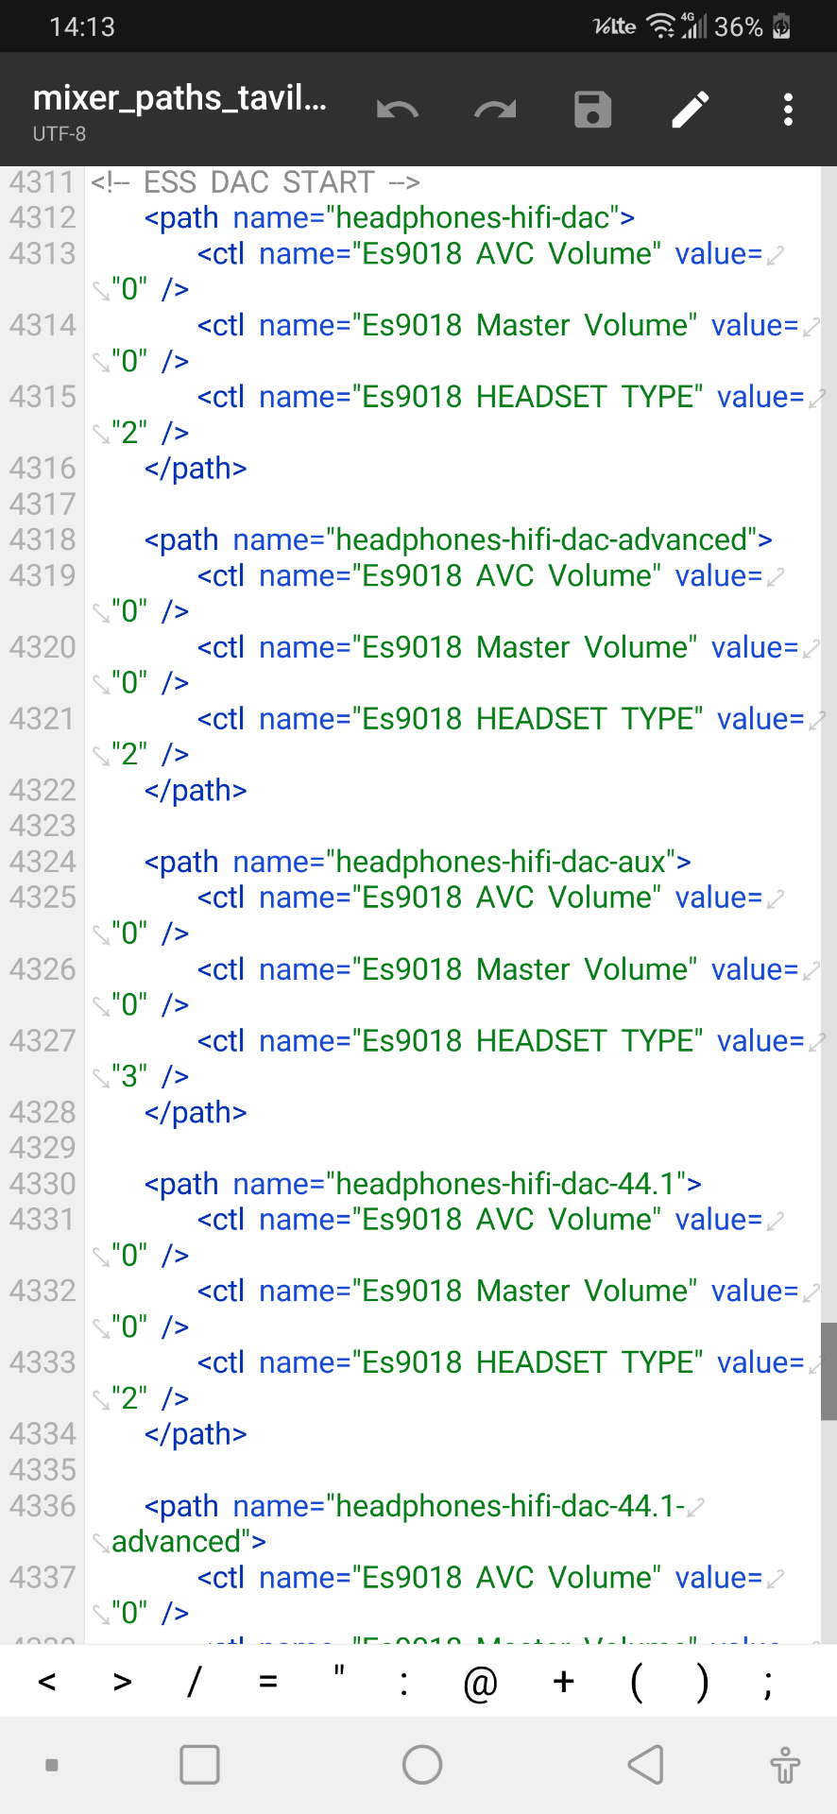The image size is (837, 1814).
Task: Select line number 4324 in the gutter
Action: pos(43,862)
